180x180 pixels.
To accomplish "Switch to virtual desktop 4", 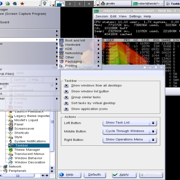I will click(x=89, y=4).
